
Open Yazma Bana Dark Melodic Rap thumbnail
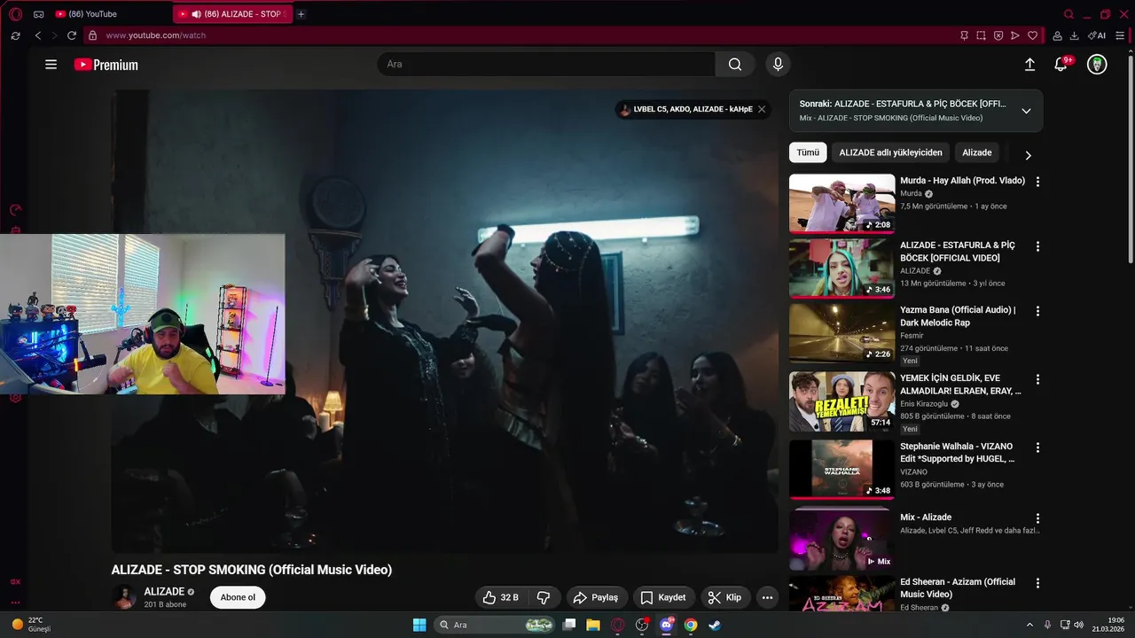841,332
